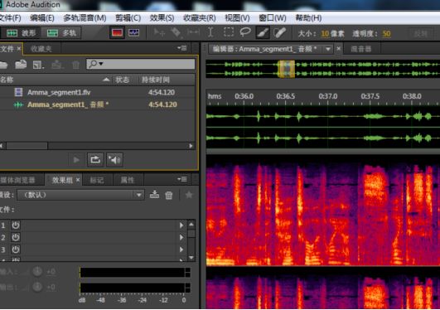Select Amma_segment1.flv in file list
The image size is (440, 310).
pyautogui.click(x=97, y=92)
